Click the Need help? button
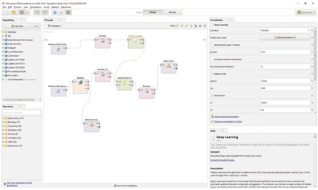Viewport: 318px width, 190px height. [306, 12]
